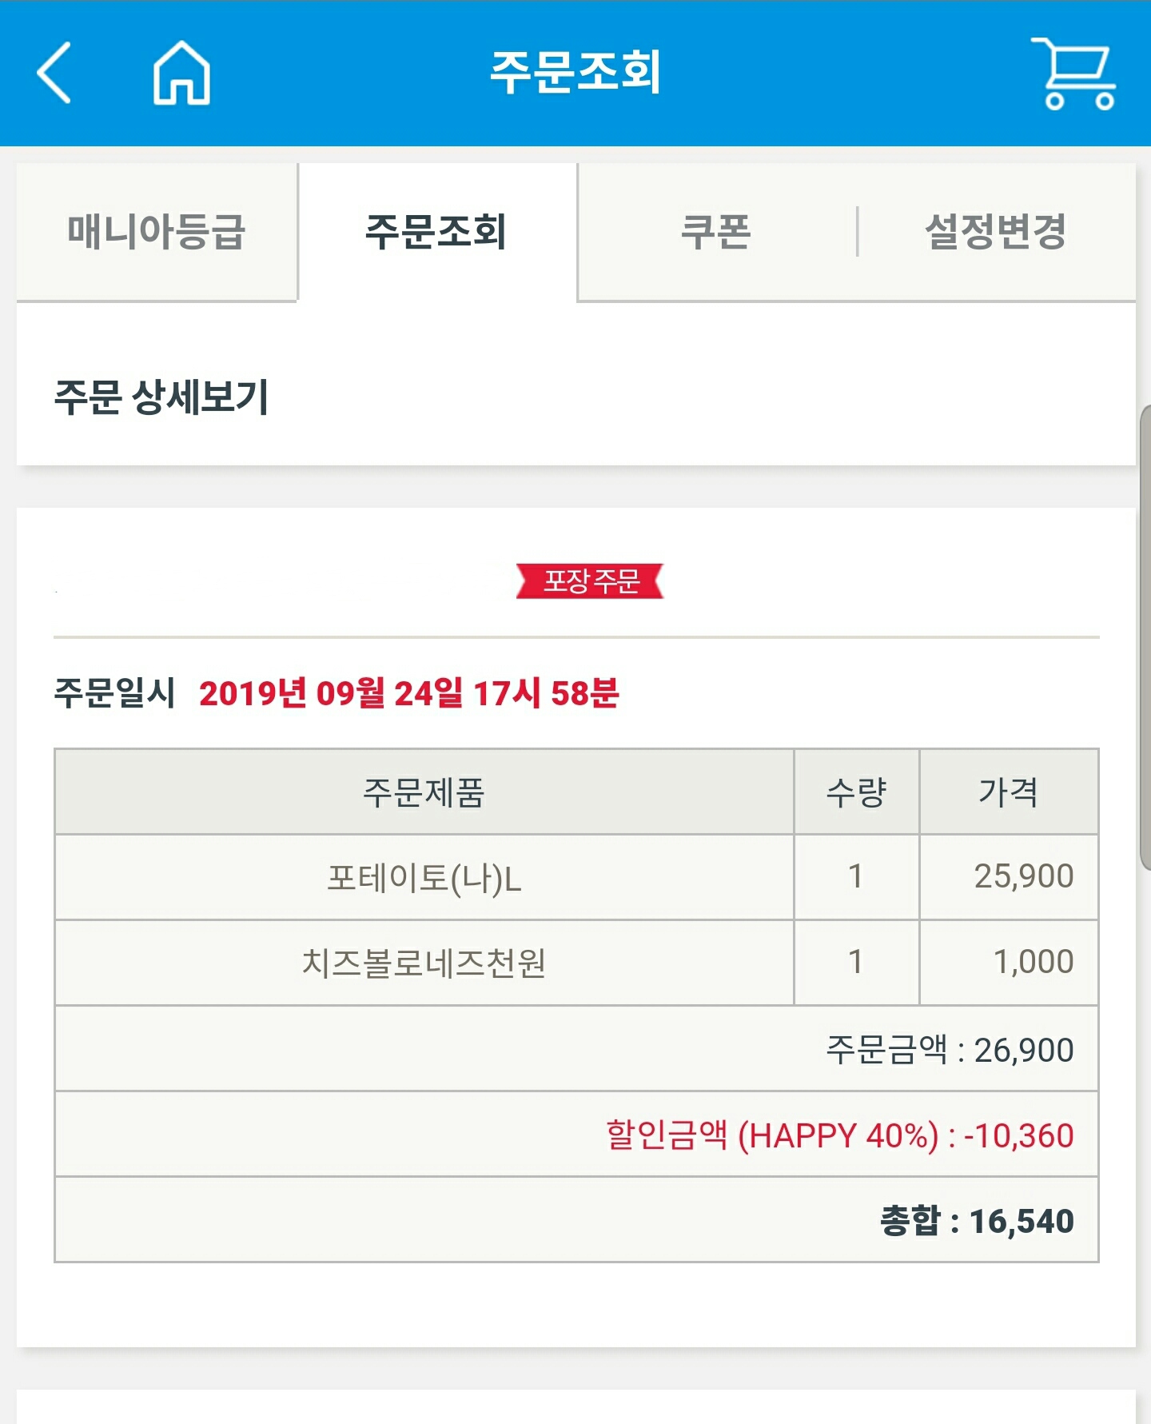This screenshot has width=1151, height=1424.
Task: Go to the home screen icon
Action: coord(181,73)
